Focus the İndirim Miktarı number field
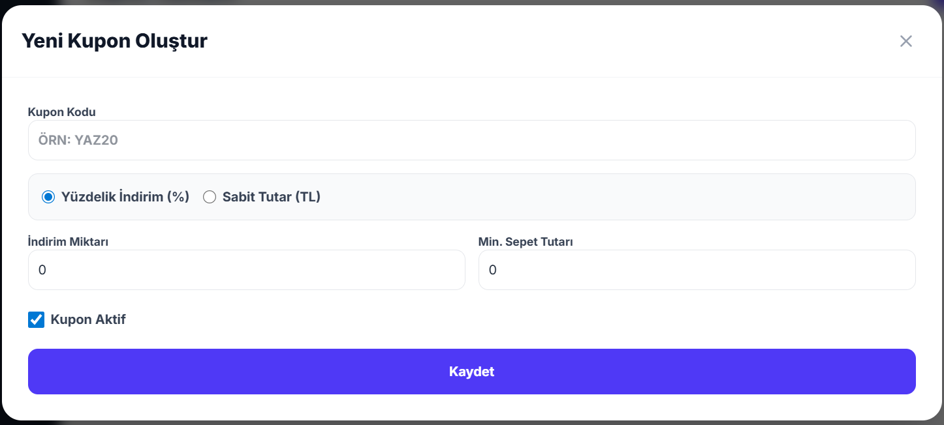 [x=246, y=270]
